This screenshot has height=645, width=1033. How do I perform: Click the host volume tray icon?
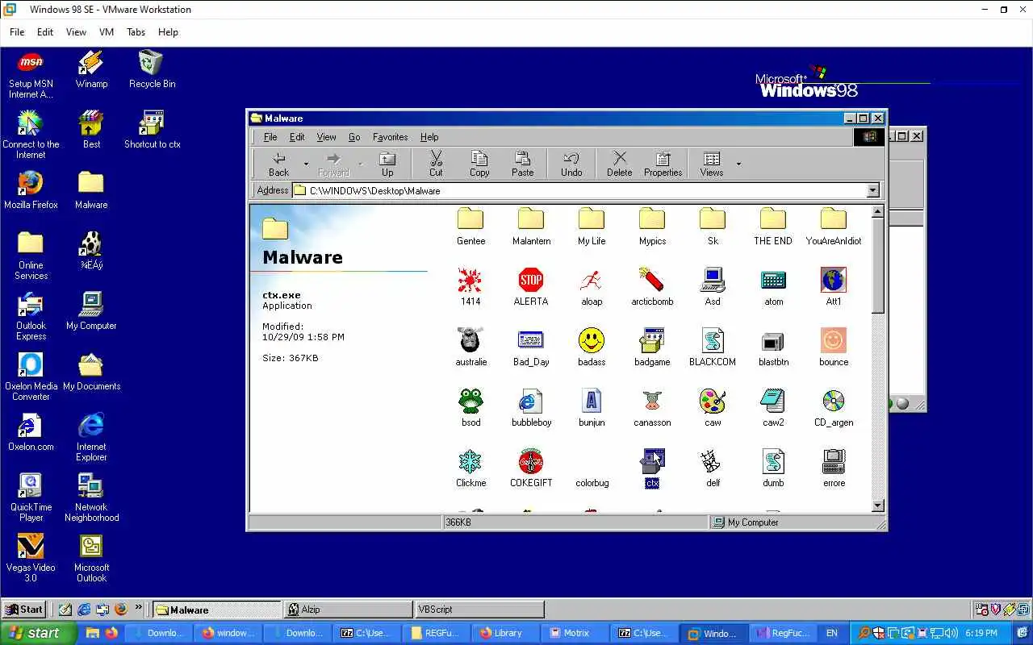click(951, 633)
